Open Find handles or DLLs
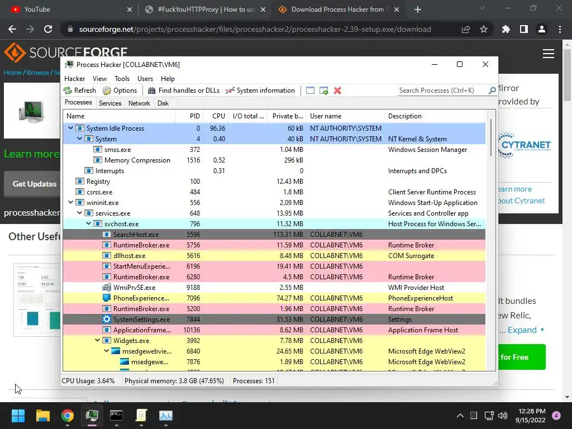The image size is (572, 429). pos(183,90)
